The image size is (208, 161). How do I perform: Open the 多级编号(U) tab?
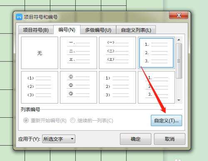98,30
